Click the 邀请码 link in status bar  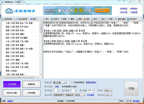[10, 101]
